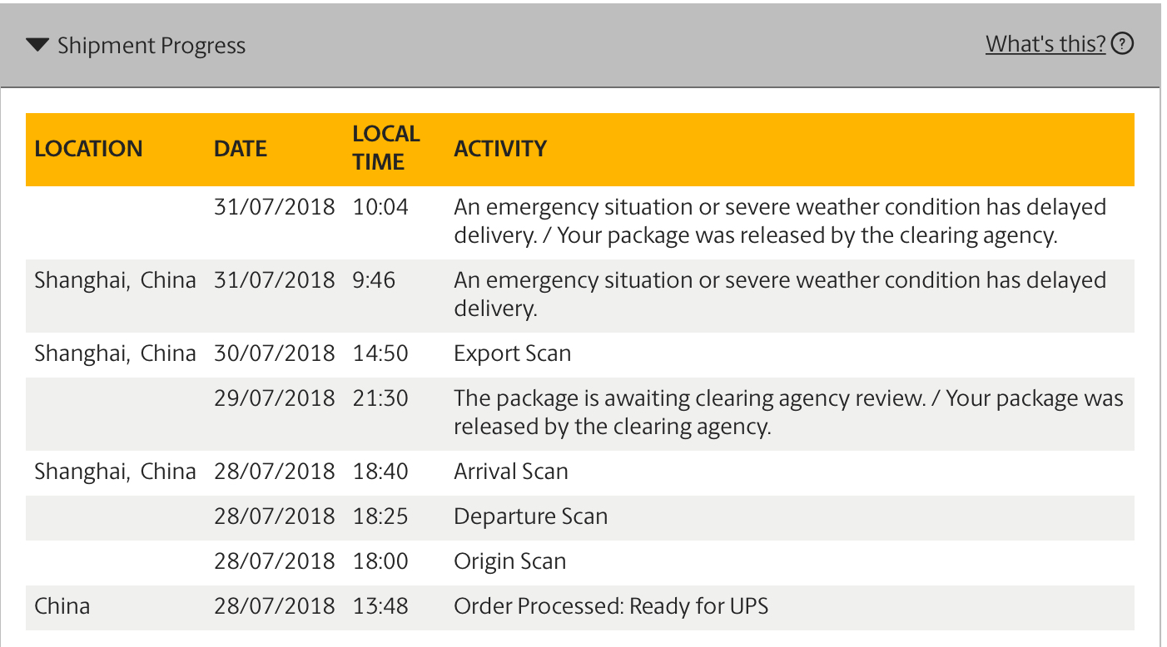Click the 9:46 local time cell
The image size is (1167, 647).
[x=374, y=279]
